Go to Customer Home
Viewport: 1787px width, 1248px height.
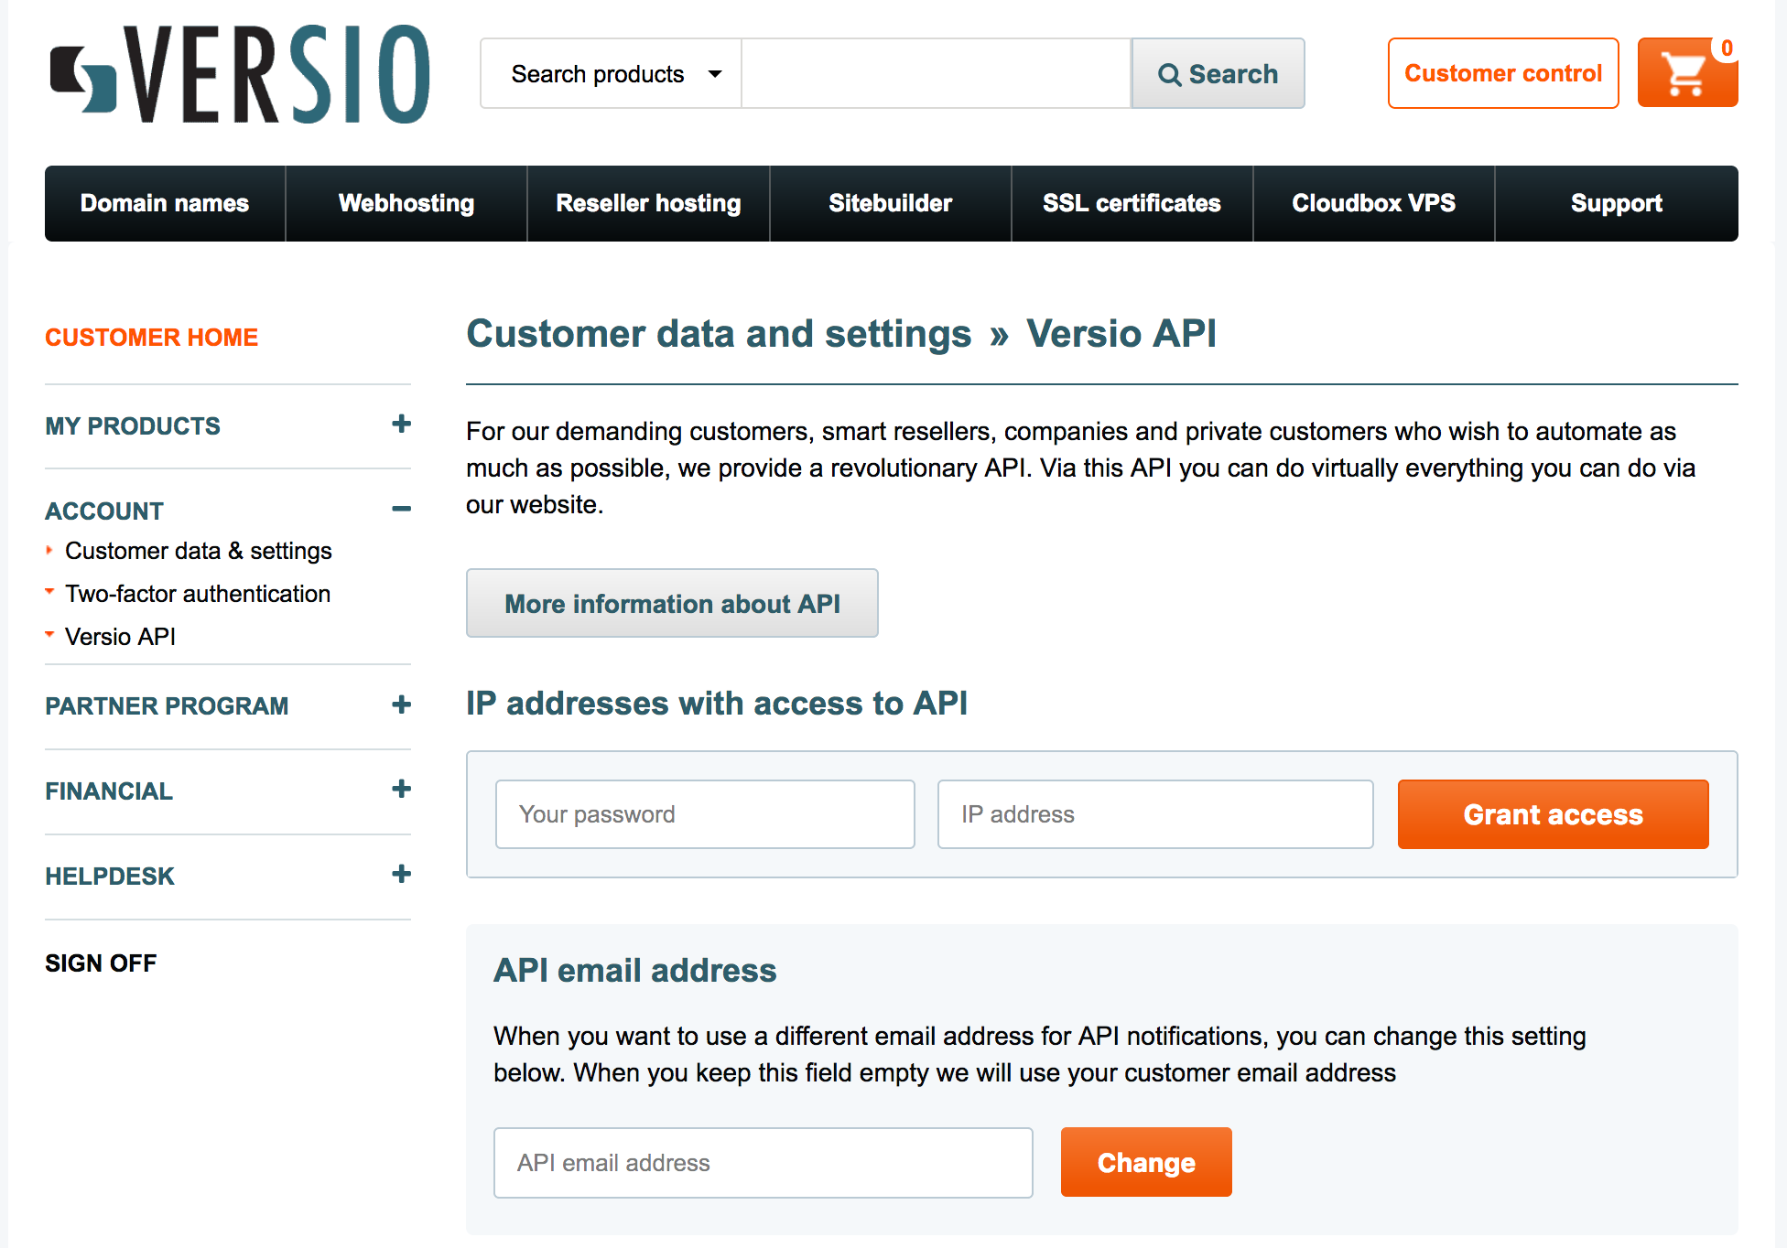click(152, 338)
